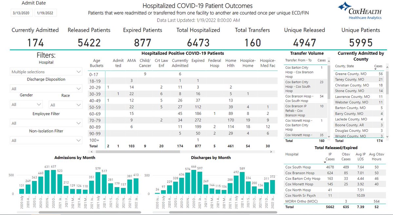Select Lawrence County, MO row
The width and height of the screenshot is (393, 215).
(359, 97)
